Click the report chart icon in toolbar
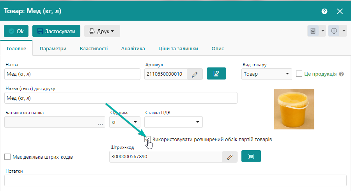 [x=313, y=31]
